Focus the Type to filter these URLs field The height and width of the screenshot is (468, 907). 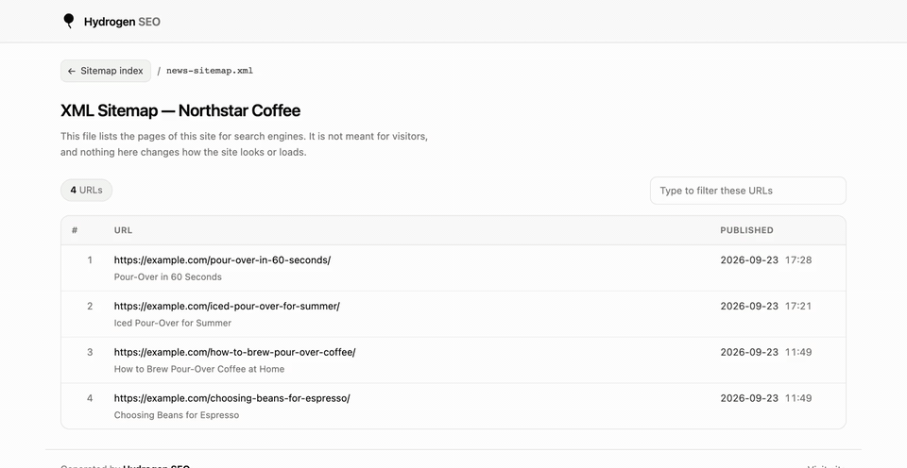[x=748, y=191]
